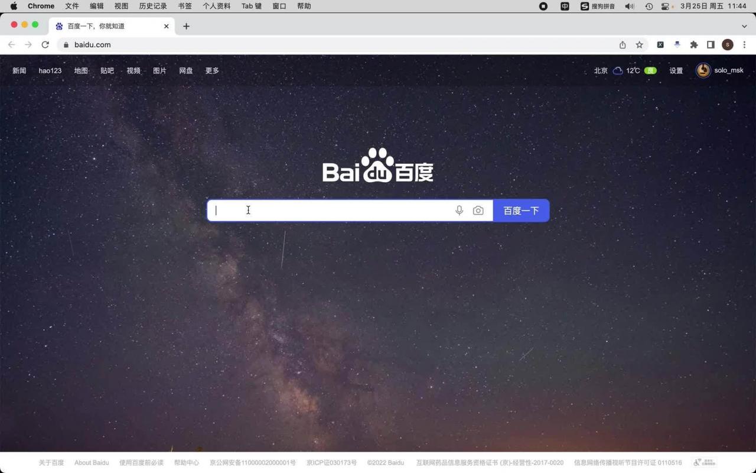Image resolution: width=756 pixels, height=473 pixels.
Task: Open the Chrome application menu
Action: coord(41,6)
